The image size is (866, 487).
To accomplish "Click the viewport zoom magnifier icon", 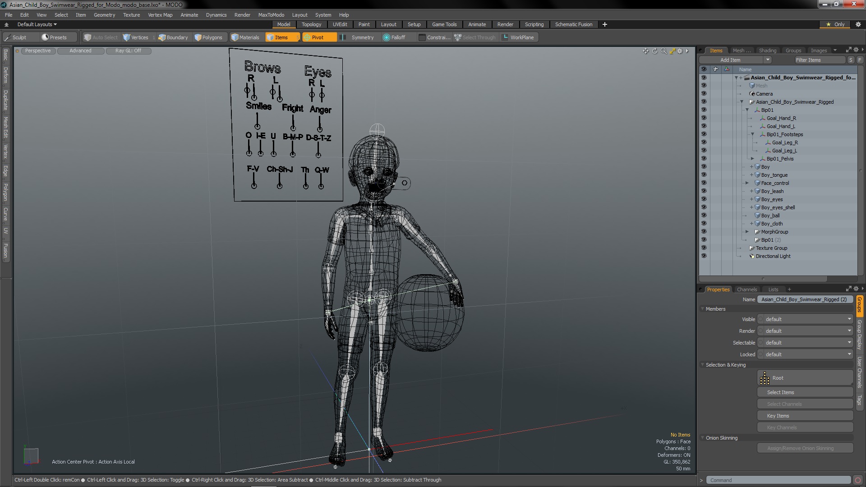I will (x=663, y=51).
